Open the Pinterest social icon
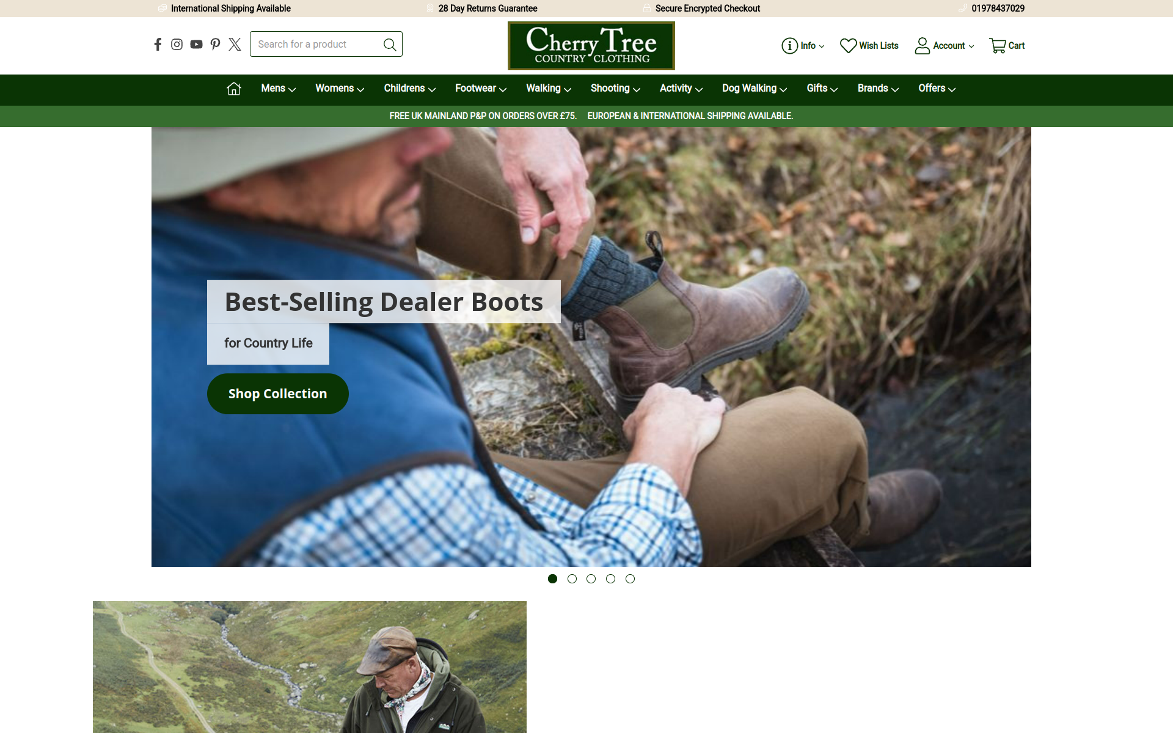 coord(215,45)
